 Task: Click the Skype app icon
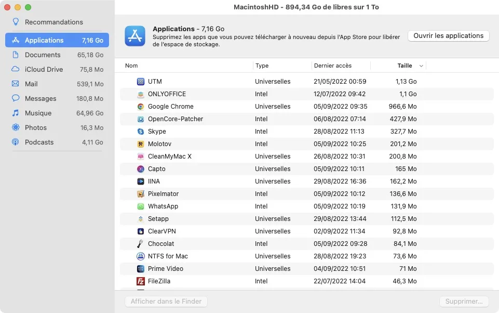tap(140, 132)
